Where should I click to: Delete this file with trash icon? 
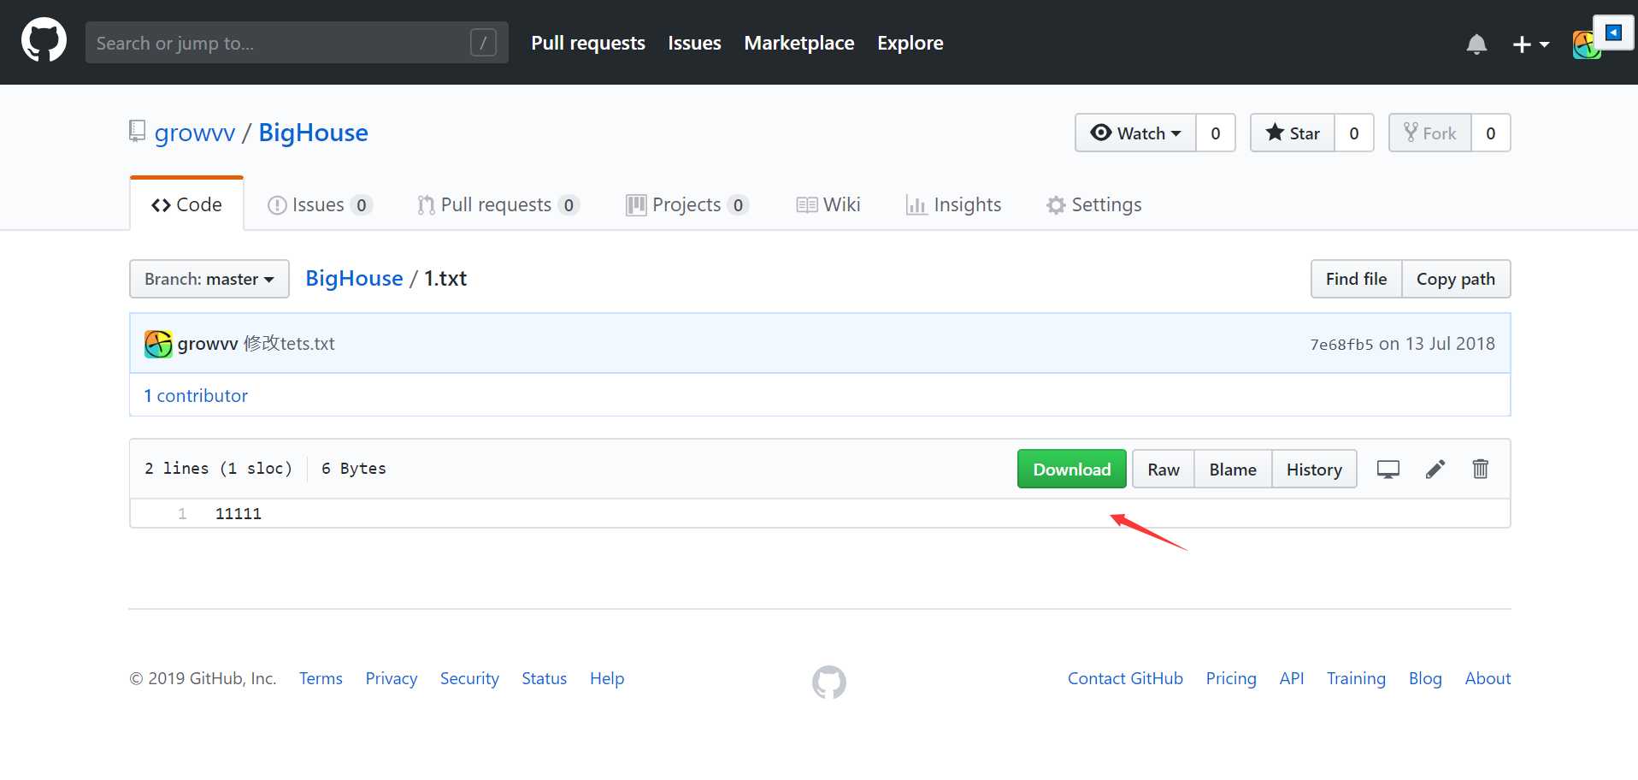1481,469
